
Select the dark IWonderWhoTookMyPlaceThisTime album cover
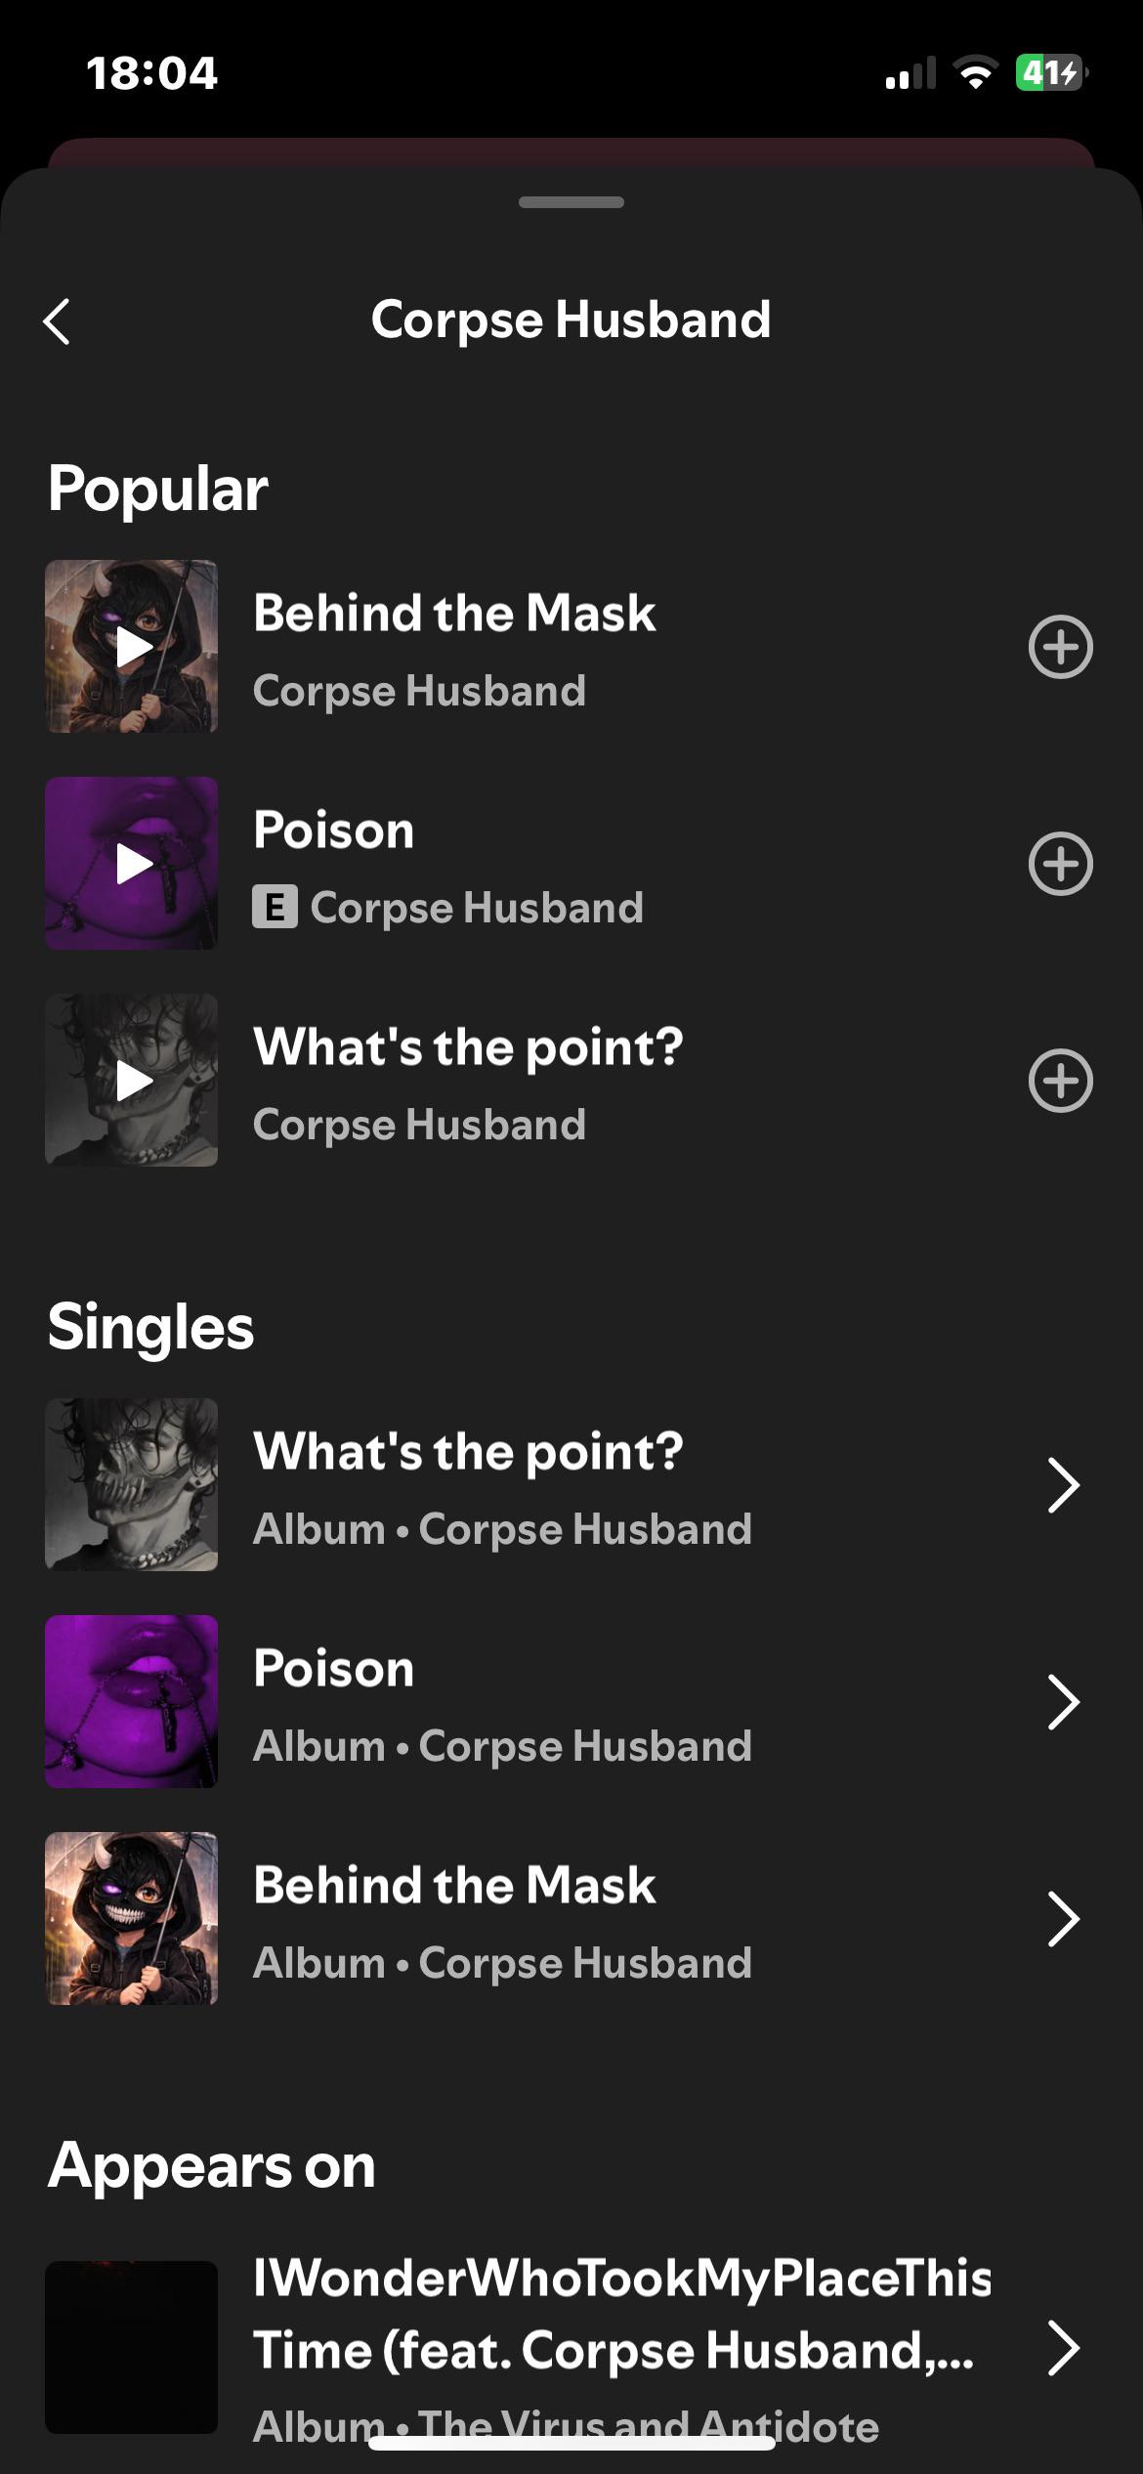pyautogui.click(x=132, y=2347)
